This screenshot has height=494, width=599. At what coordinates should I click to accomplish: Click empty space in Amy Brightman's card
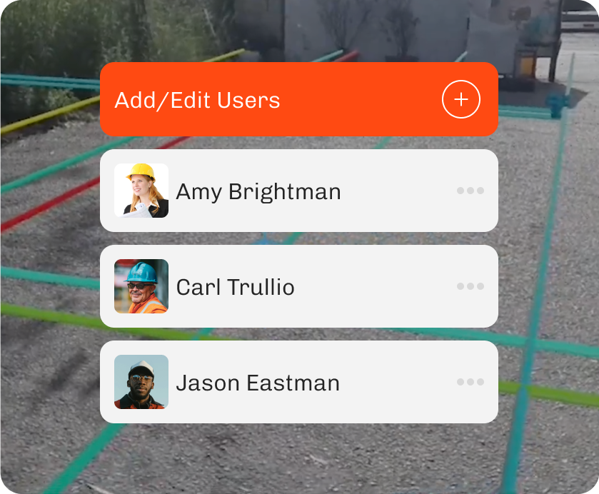pos(397,191)
